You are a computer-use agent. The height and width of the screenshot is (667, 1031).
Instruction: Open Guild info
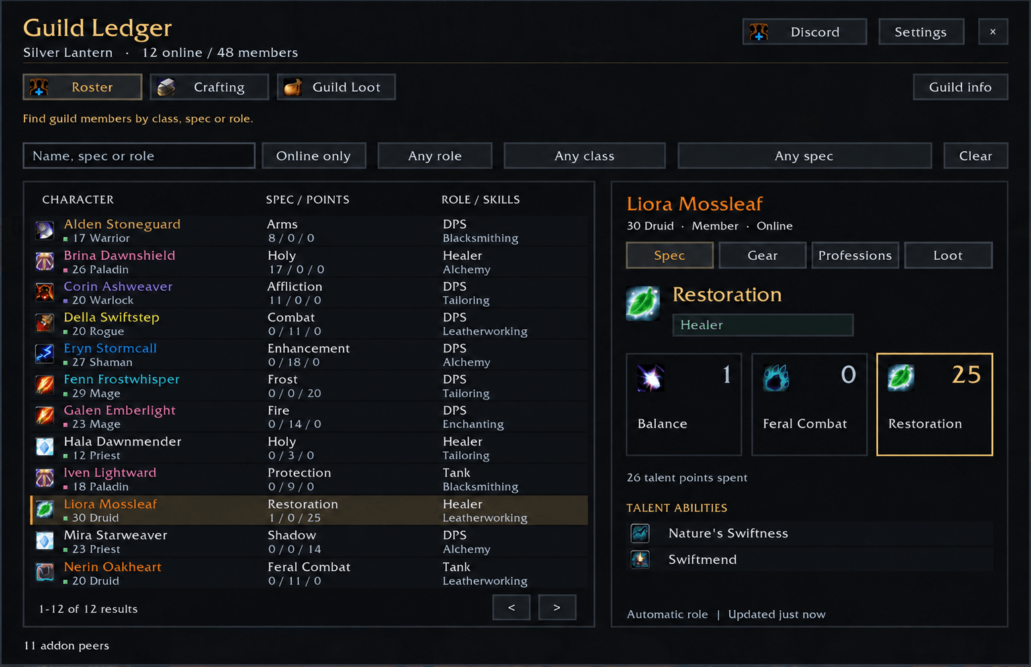pos(960,87)
